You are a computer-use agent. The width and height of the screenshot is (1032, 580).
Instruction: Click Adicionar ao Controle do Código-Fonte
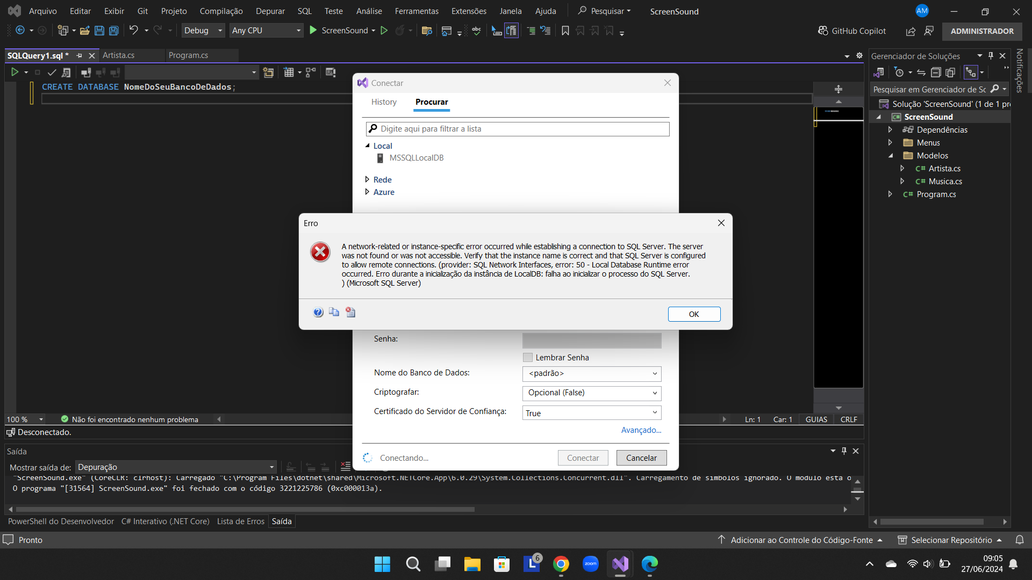point(801,540)
